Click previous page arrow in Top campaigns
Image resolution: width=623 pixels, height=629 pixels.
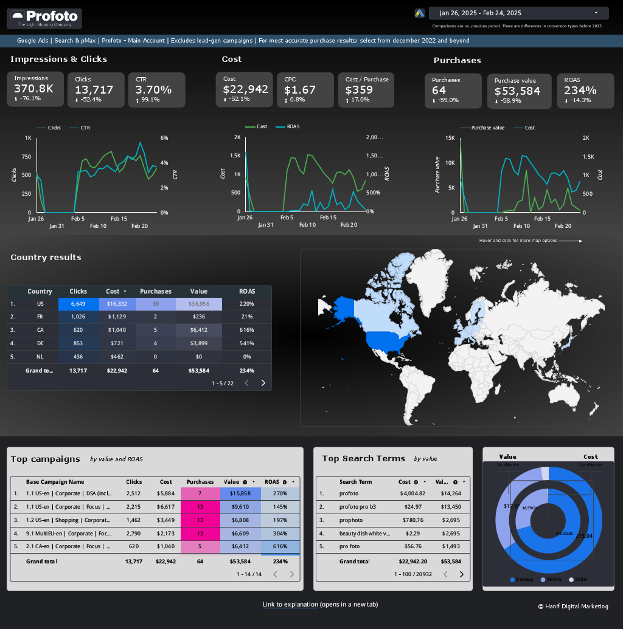pyautogui.click(x=276, y=574)
